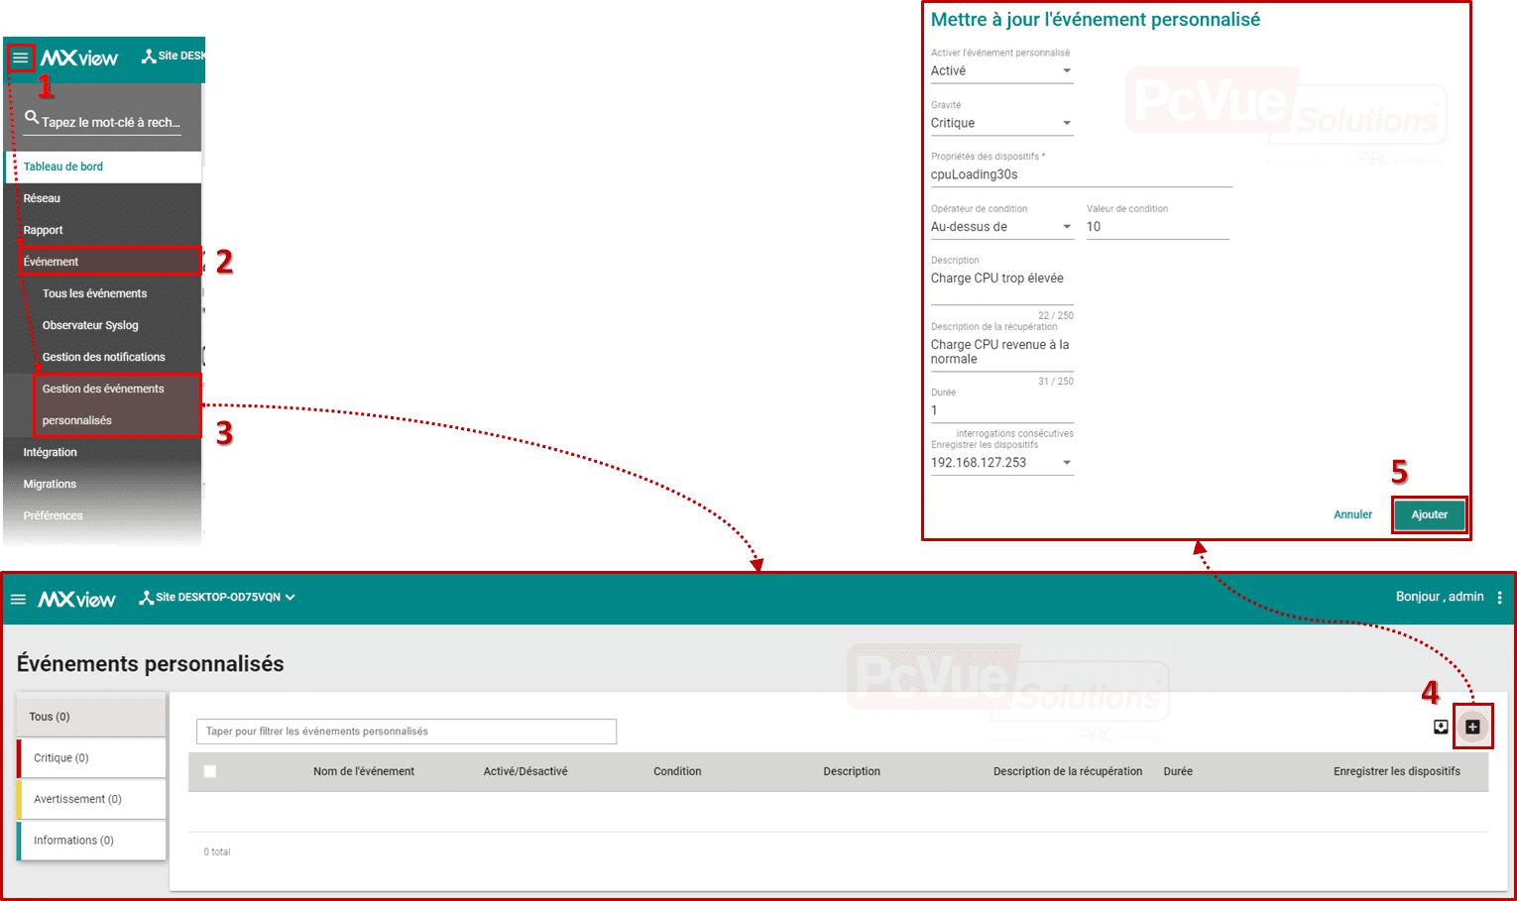Open the hamburger menu in the sidebar header
This screenshot has width=1517, height=901.
click(20, 57)
